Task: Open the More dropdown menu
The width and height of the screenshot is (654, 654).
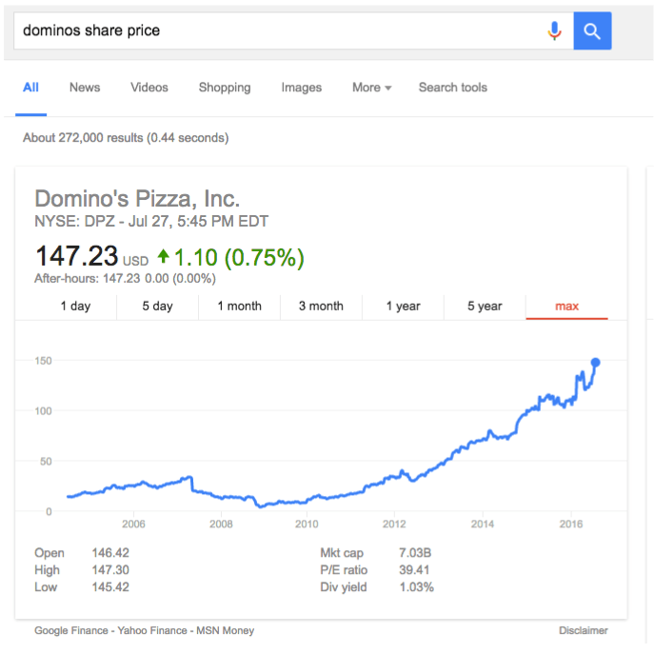Action: (x=371, y=88)
